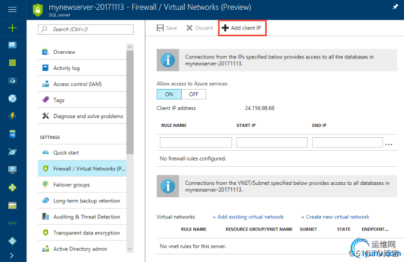Click the client IP address 24.156.98.68
The height and width of the screenshot is (262, 404).
tap(259, 108)
